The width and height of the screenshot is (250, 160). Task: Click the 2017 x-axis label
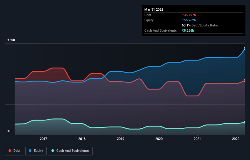(44, 139)
